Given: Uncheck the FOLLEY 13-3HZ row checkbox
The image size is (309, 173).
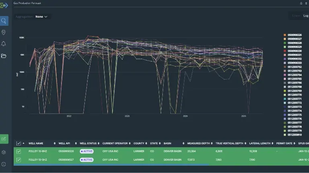Looking at the screenshot, I should click(x=19, y=159).
